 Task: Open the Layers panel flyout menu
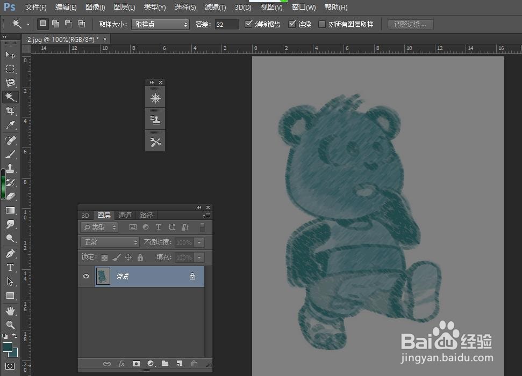click(x=206, y=215)
